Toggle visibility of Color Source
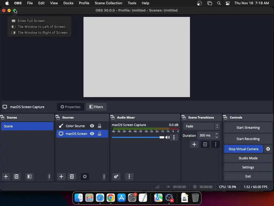 [92, 126]
